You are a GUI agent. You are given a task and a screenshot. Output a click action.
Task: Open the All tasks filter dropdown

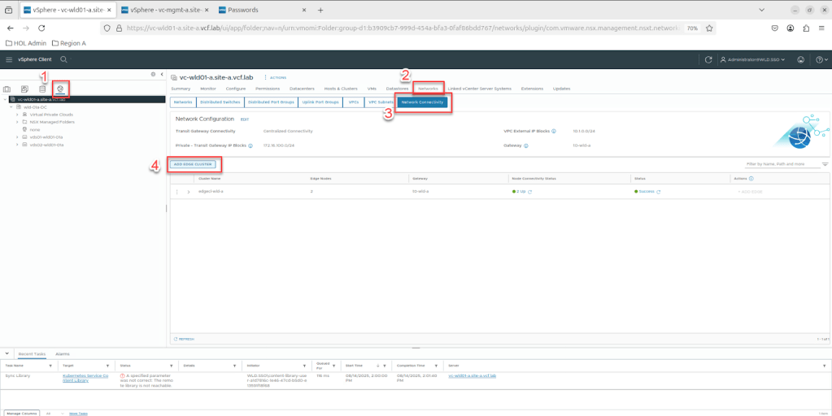pyautogui.click(x=54, y=413)
